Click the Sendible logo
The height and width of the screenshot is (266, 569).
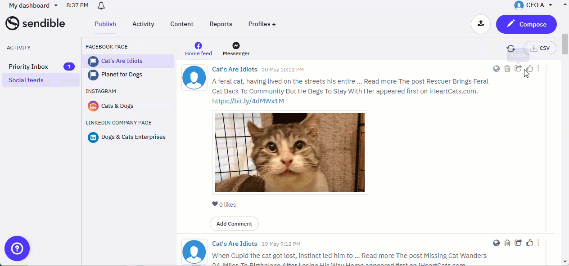35,23
